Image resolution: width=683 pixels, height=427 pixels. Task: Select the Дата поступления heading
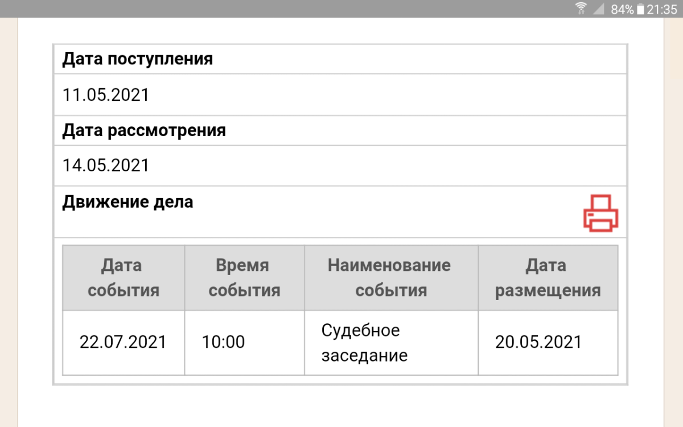click(x=137, y=59)
